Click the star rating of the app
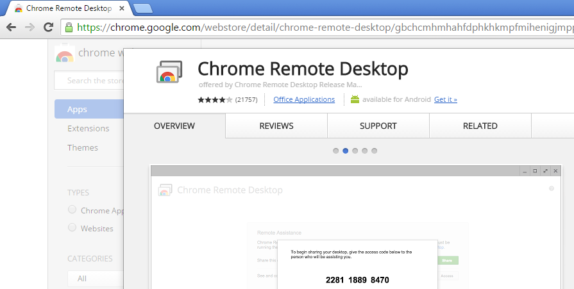The image size is (574, 289). click(215, 99)
